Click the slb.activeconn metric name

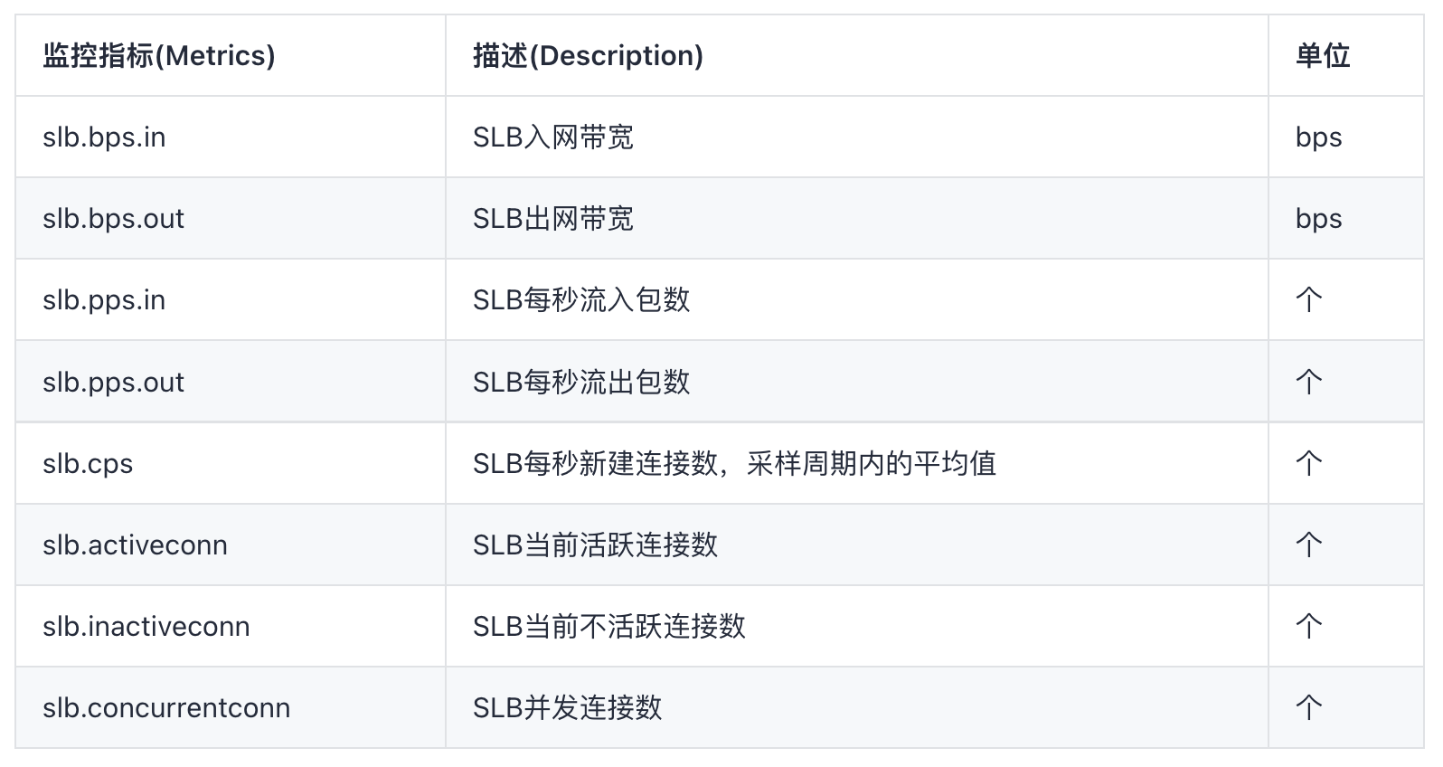tap(135, 545)
